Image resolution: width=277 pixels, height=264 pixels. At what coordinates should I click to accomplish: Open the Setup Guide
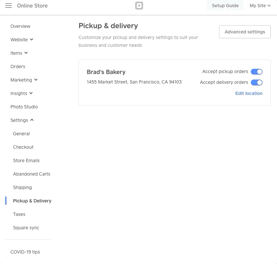coord(225,6)
